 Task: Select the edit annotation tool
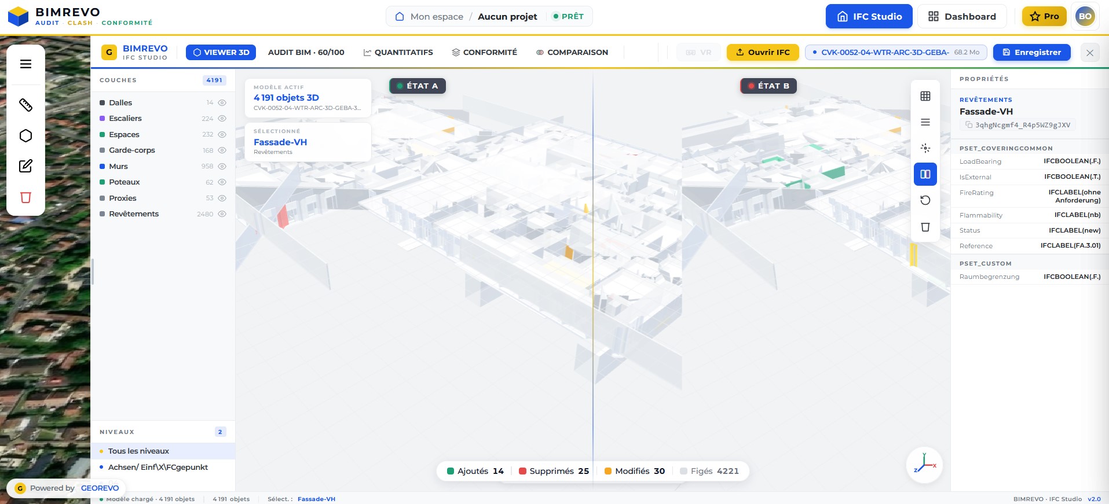(x=25, y=166)
